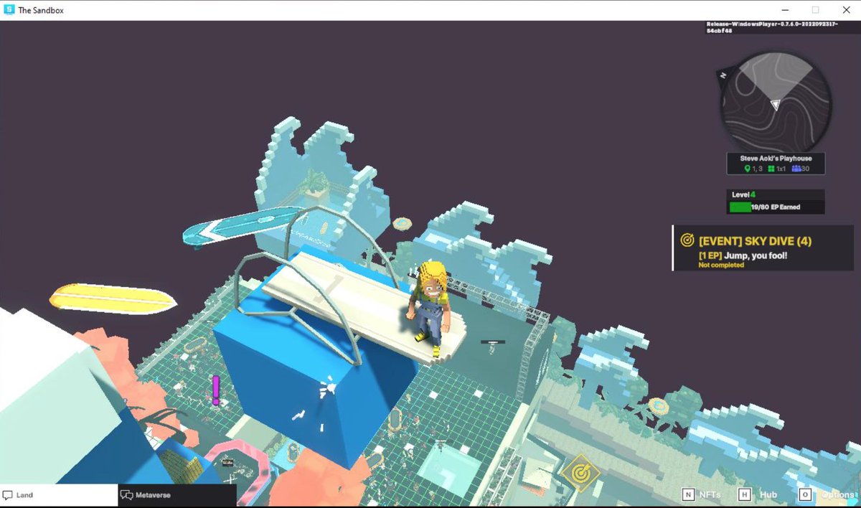
Task: Click the pink exclamation quest marker
Action: 215,390
